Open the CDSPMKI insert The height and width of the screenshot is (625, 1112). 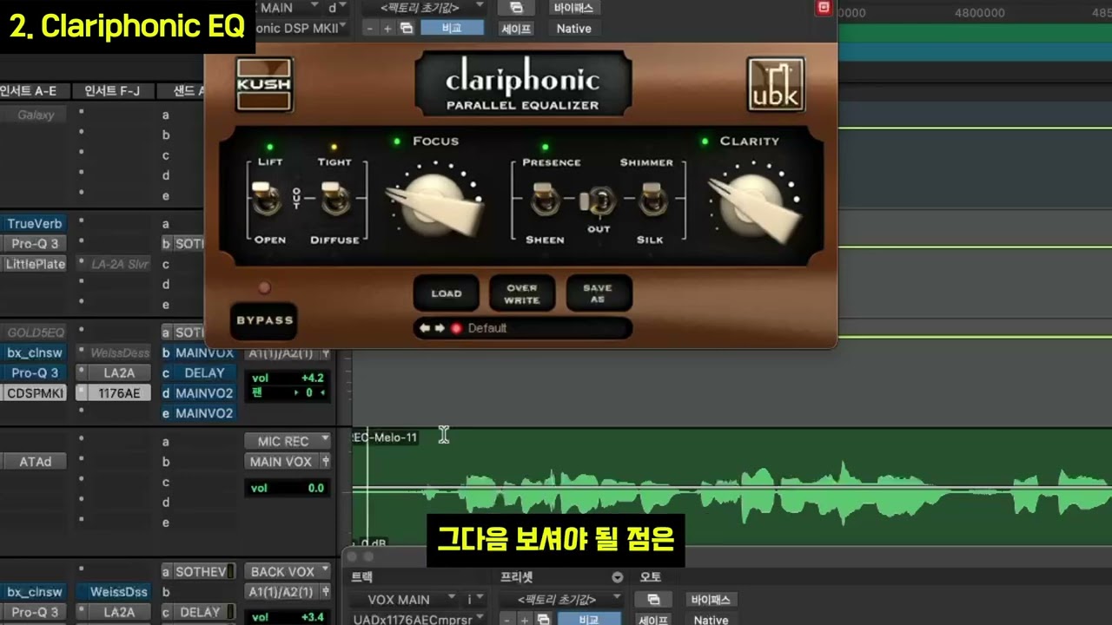click(x=35, y=392)
